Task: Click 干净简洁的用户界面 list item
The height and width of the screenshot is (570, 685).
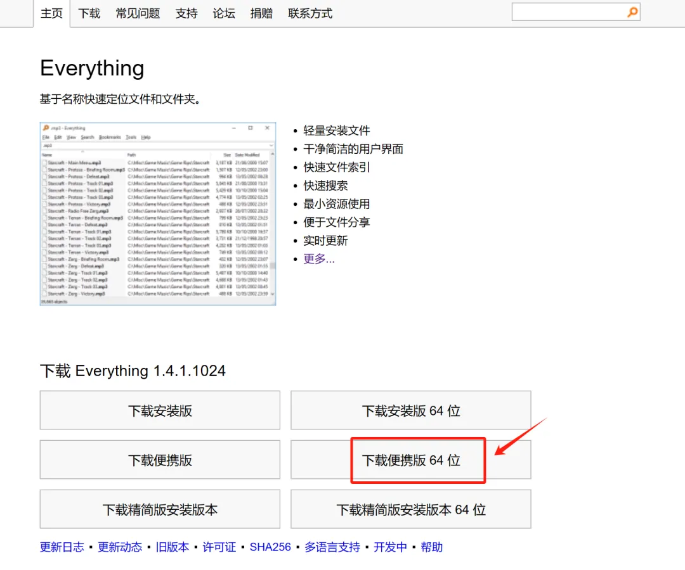Action: (x=353, y=149)
